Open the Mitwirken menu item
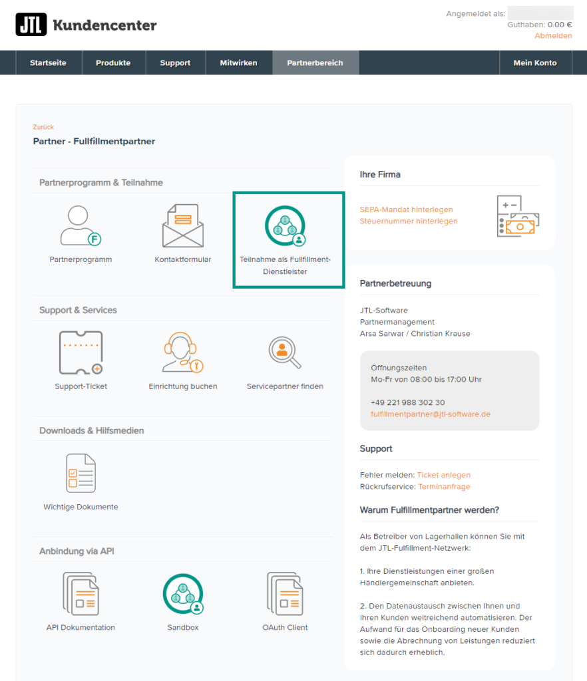 238,63
